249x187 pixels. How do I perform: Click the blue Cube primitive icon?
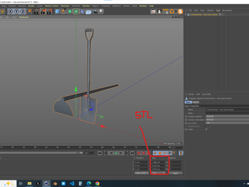pos(57,11)
